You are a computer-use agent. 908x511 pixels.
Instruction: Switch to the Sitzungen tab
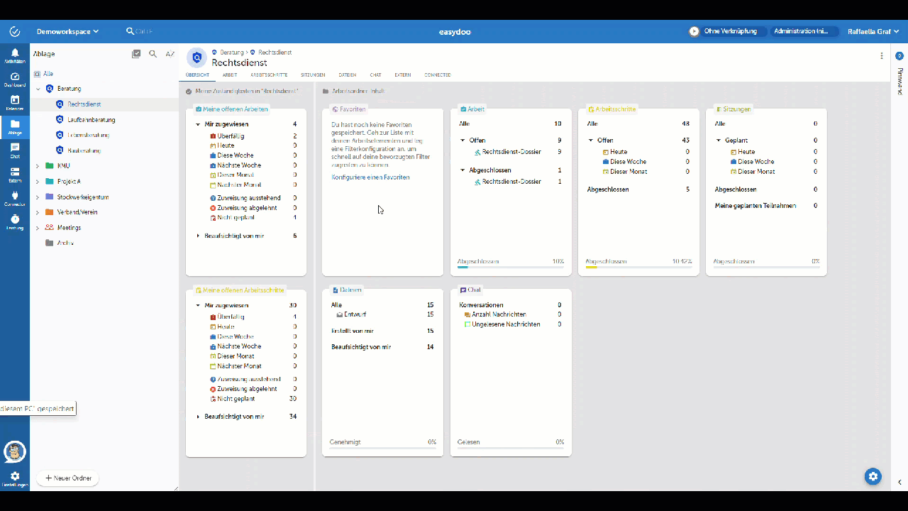pyautogui.click(x=313, y=75)
